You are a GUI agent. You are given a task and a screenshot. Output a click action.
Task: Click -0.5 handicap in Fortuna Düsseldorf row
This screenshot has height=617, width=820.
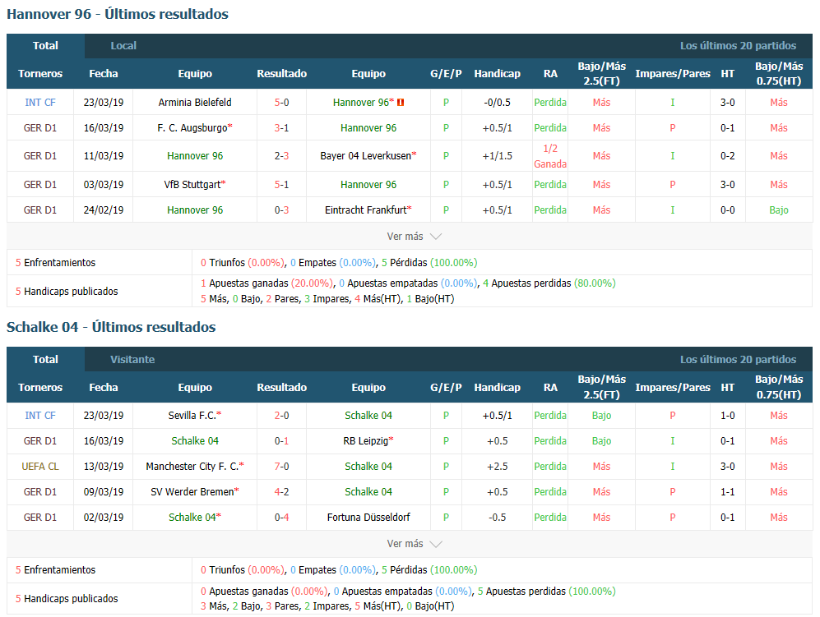498,518
